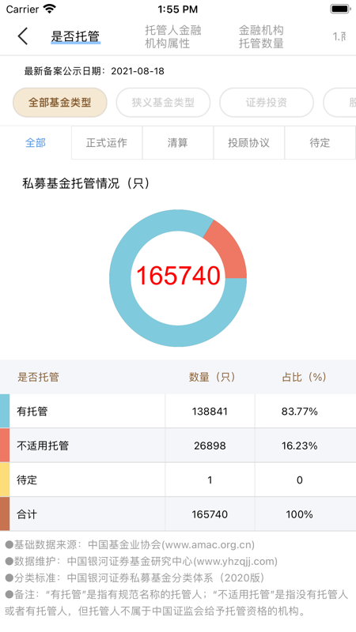Viewport: 356px width, 632px height.
Task: Choose the 证券投资 filter chip
Action: tap(267, 103)
